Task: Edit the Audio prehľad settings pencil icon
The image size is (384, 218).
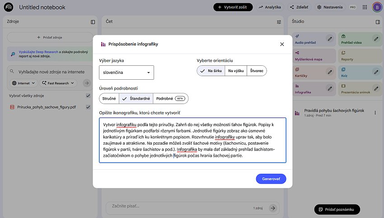Action: tap(330, 39)
